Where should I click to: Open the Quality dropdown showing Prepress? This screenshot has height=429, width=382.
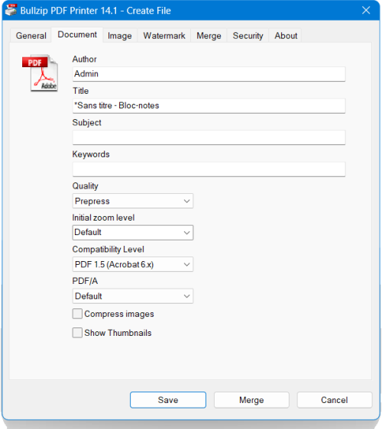click(133, 201)
